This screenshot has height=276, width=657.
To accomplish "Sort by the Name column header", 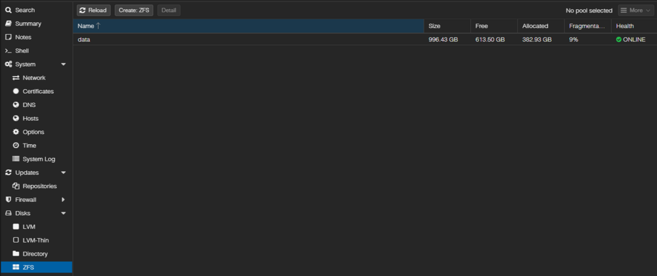I will (248, 26).
